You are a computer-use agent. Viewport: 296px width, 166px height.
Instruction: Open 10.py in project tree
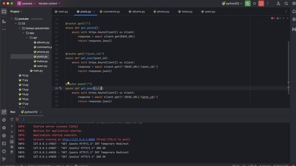pos(24,75)
